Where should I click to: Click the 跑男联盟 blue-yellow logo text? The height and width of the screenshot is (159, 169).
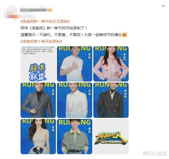(37, 72)
